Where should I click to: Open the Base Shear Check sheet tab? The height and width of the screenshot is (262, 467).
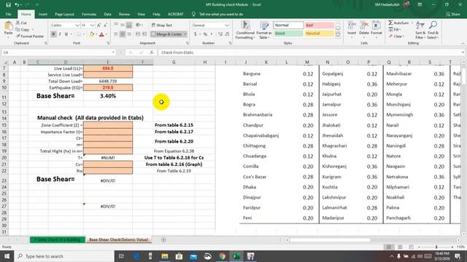point(118,239)
